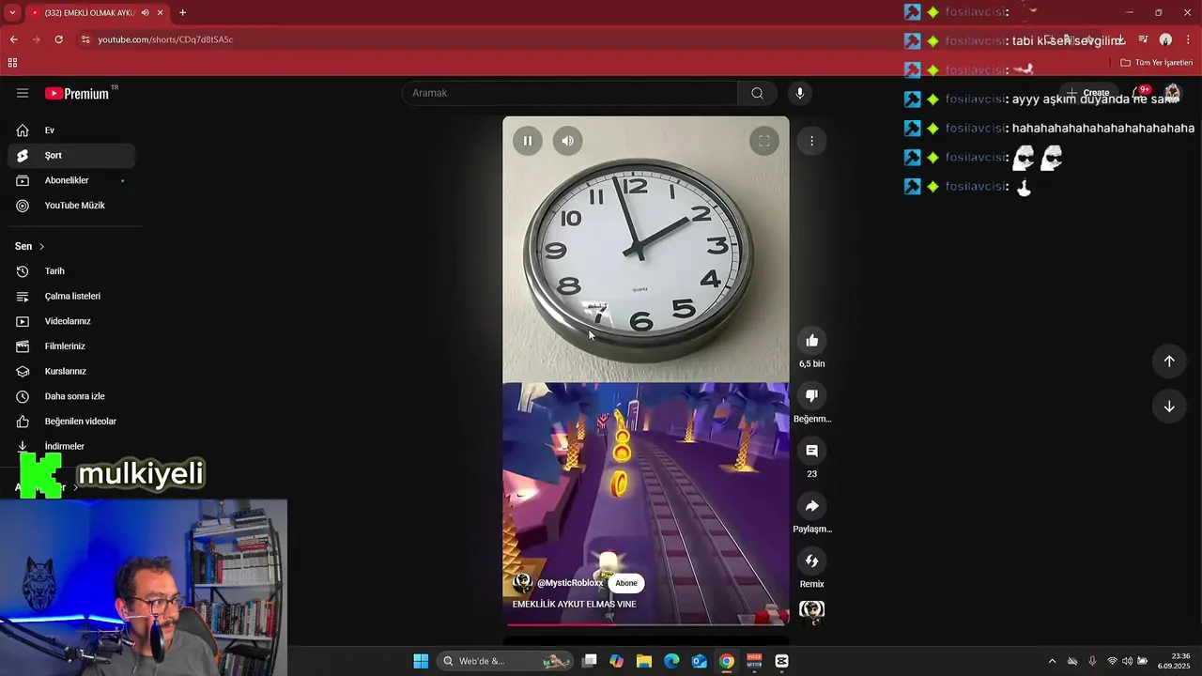Open the Tüm Yer İşaretleri bookmarks folder
This screenshot has width=1202, height=676.
point(1157,63)
